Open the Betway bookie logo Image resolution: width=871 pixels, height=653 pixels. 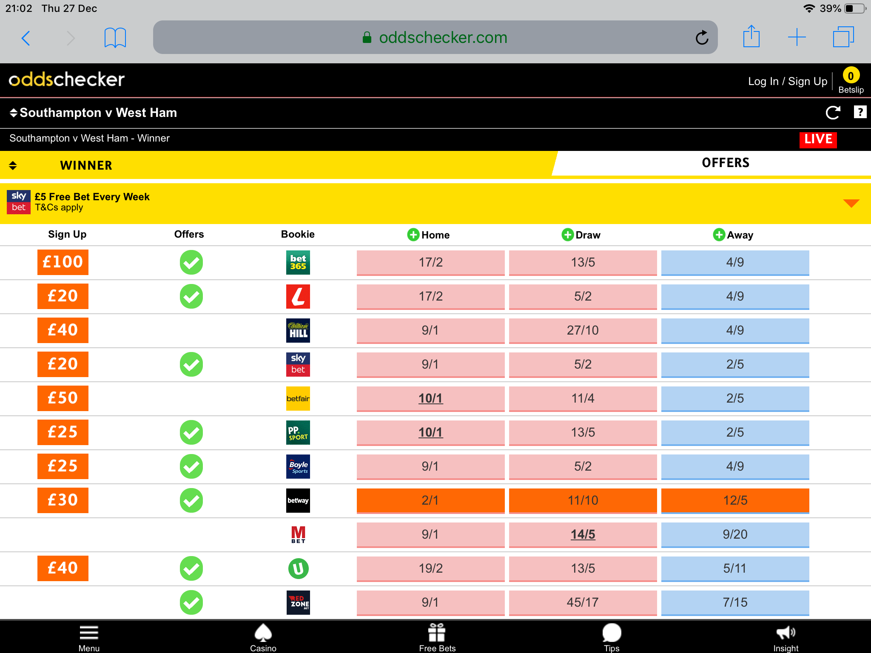pyautogui.click(x=298, y=500)
